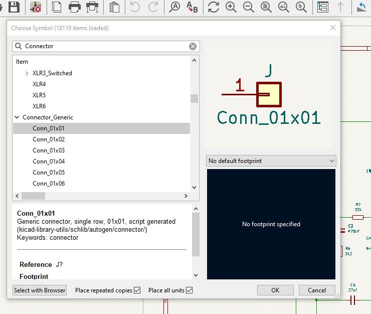Click symbol list left scroll arrow

(x=17, y=196)
